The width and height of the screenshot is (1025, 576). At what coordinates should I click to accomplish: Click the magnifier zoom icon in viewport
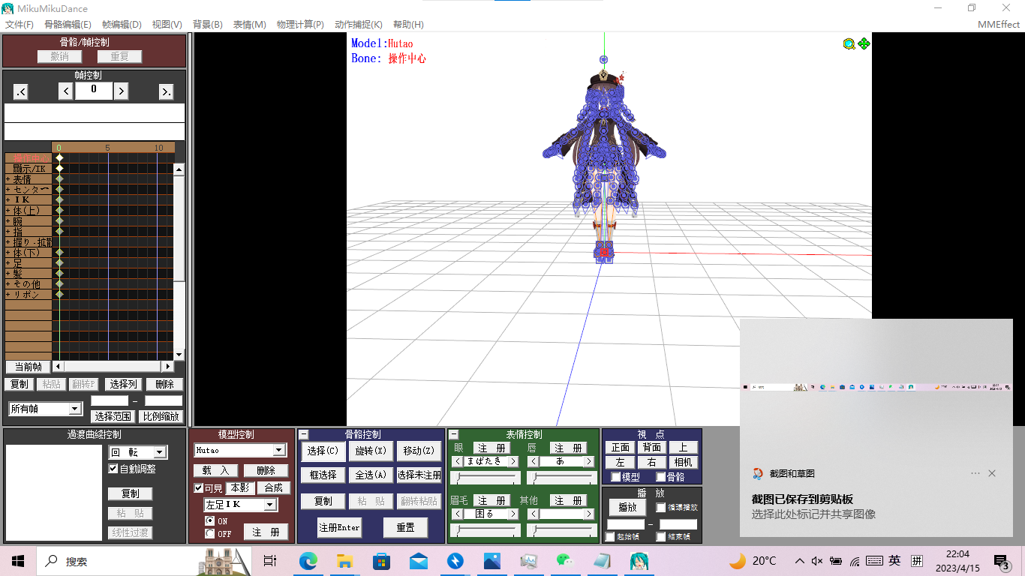849,43
